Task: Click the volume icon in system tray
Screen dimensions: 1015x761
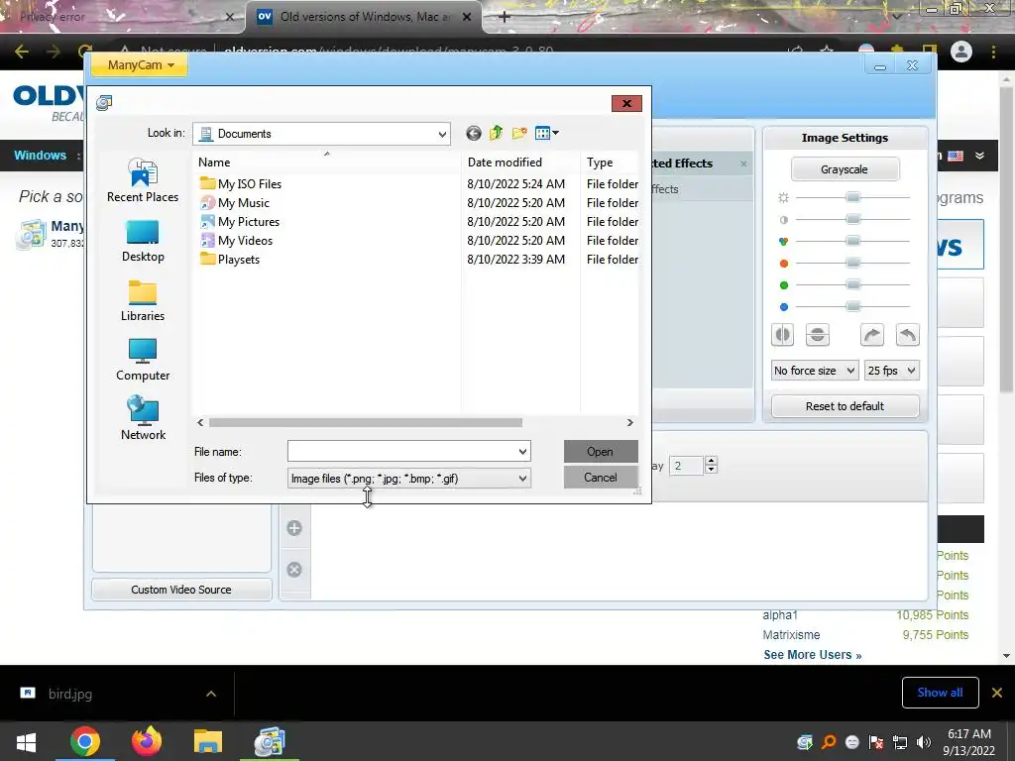Action: click(x=923, y=742)
